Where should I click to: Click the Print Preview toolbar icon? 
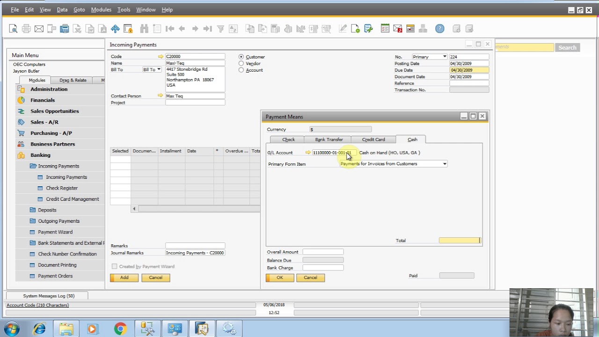click(13, 29)
